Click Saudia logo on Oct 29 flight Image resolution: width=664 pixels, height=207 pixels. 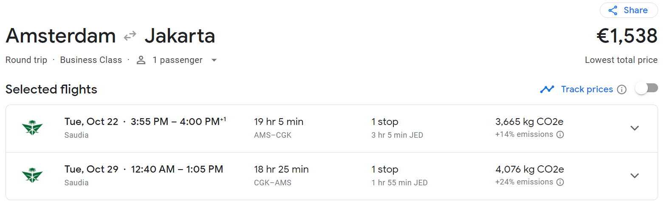point(32,176)
